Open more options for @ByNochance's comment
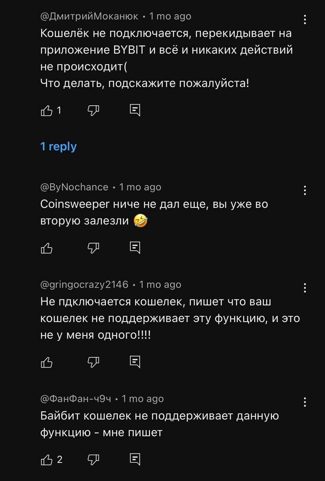 tap(305, 190)
